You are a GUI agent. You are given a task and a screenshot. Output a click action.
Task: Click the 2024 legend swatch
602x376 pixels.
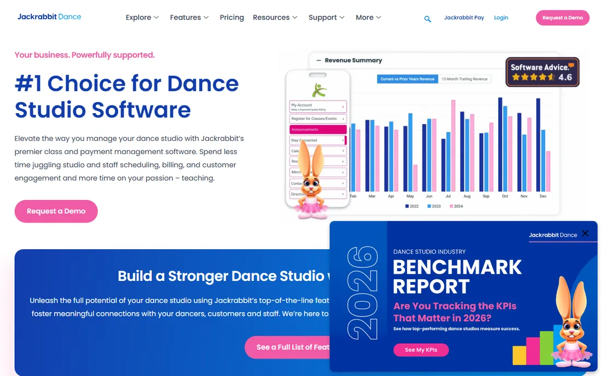click(x=451, y=206)
